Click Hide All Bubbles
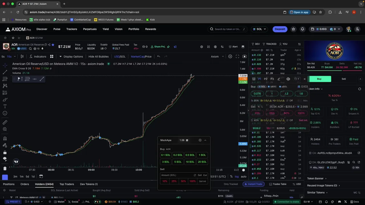Screen dimensions: 365x205 coord(98,56)
